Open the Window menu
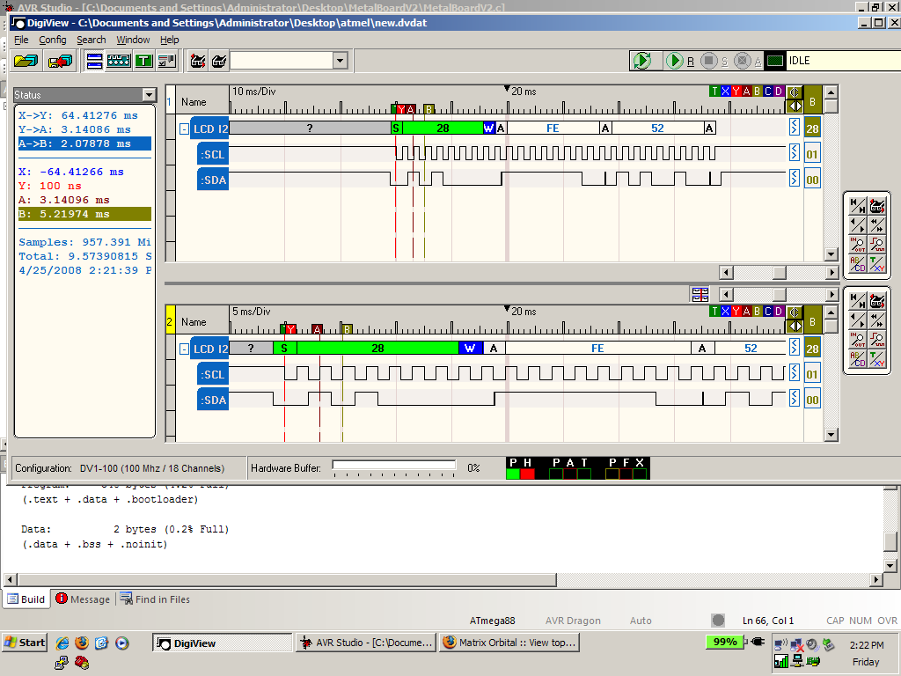This screenshot has width=901, height=676. click(133, 40)
